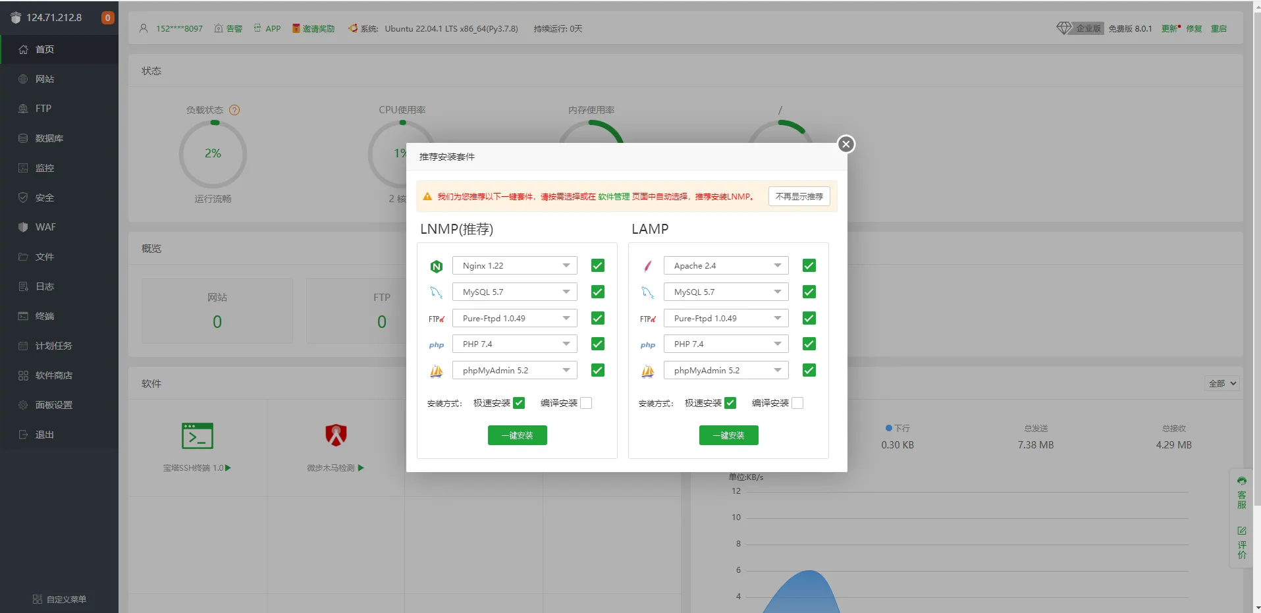The height and width of the screenshot is (613, 1261).
Task: Click the Ubuntu system logo icon
Action: pyautogui.click(x=353, y=28)
